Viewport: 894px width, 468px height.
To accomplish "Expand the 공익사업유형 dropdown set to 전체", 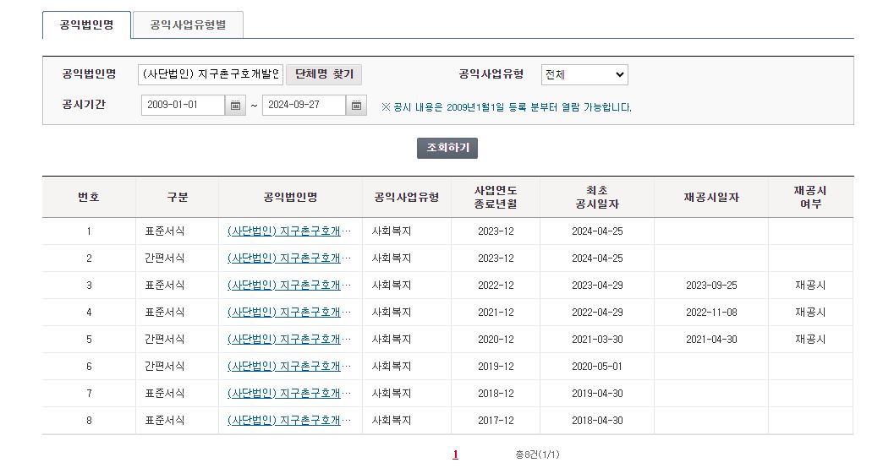I will [584, 74].
